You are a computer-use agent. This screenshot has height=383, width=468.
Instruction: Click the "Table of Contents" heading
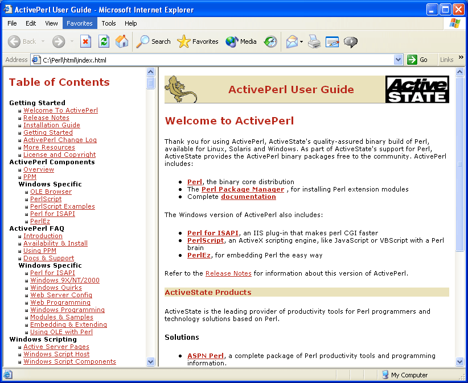pos(59,82)
